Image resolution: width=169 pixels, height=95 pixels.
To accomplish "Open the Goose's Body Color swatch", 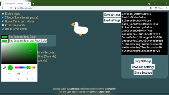I will [x=5, y=37].
